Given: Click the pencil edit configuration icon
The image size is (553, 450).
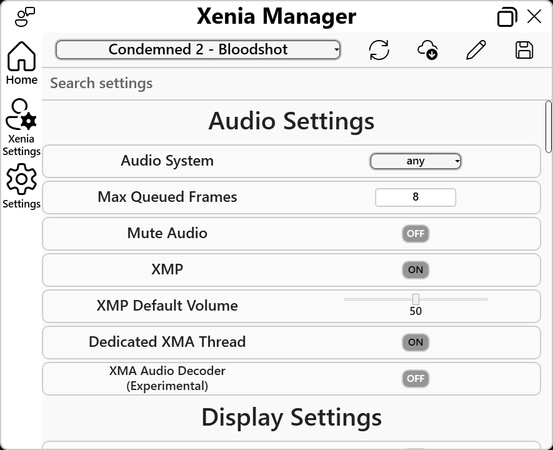Looking at the screenshot, I should pyautogui.click(x=476, y=50).
